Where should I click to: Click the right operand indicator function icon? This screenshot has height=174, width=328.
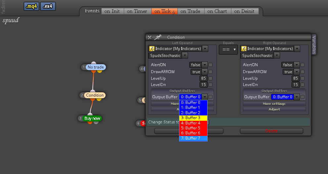(244, 49)
